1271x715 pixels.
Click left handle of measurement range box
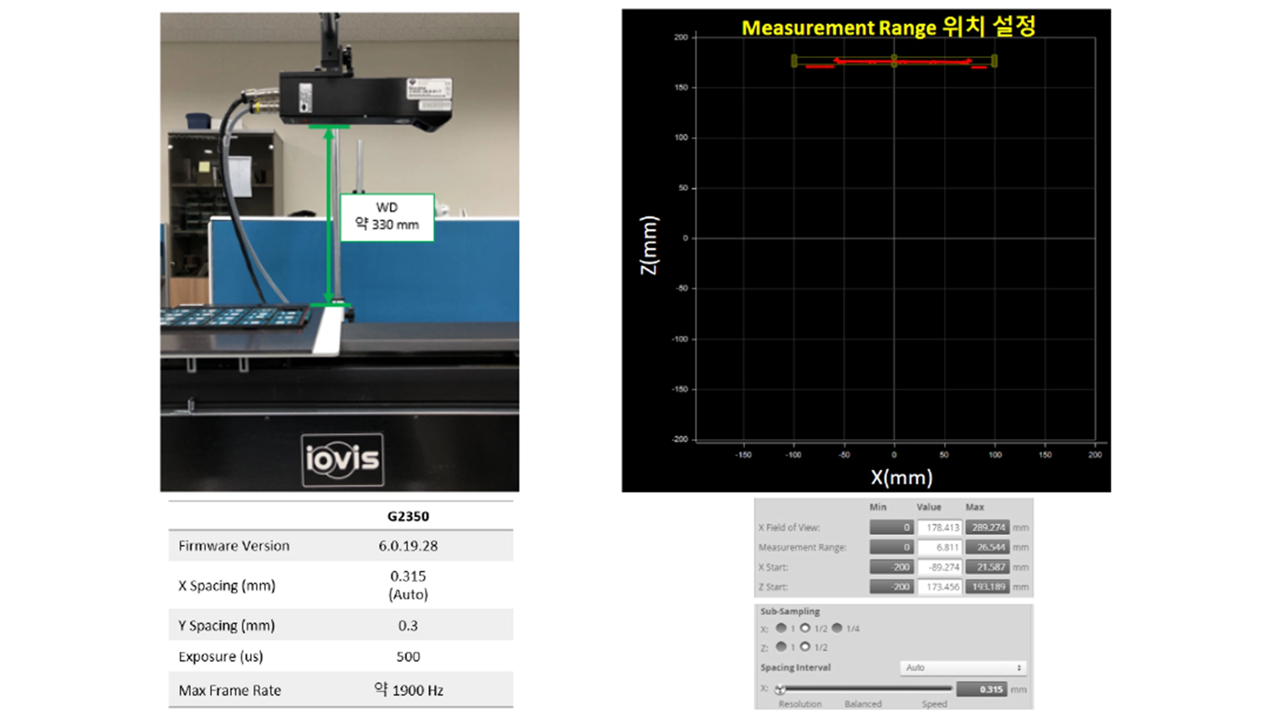pos(794,61)
